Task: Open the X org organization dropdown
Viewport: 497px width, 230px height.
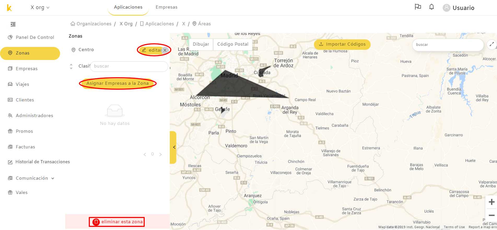Action: tap(40, 8)
